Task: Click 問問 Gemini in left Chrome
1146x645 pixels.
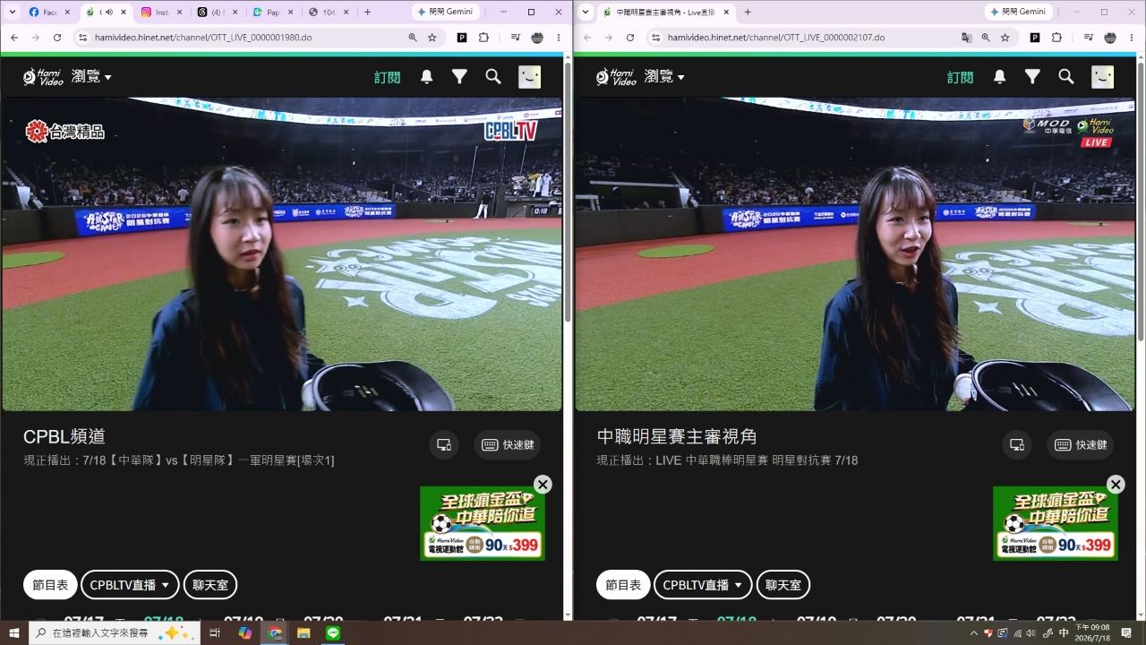Action: point(444,12)
